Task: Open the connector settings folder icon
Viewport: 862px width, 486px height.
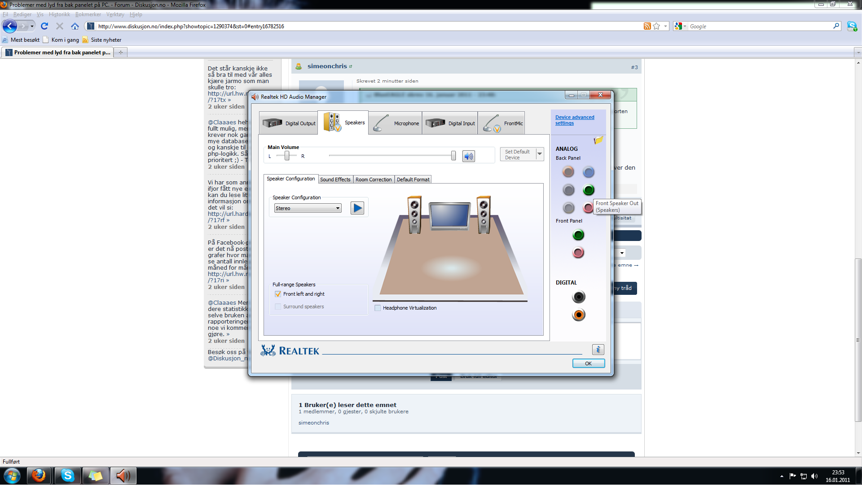Action: tap(598, 140)
